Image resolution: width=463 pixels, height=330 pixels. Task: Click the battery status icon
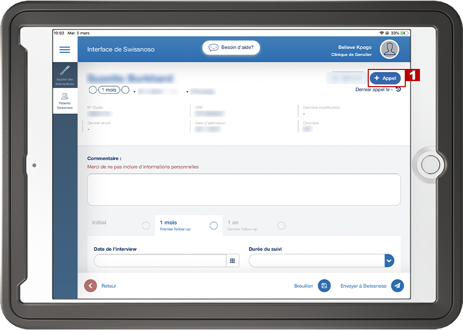click(x=405, y=33)
